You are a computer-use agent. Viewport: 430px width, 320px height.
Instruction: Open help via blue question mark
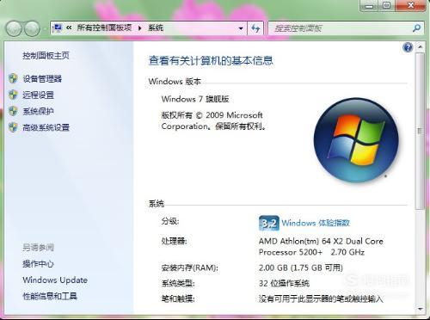click(408, 47)
